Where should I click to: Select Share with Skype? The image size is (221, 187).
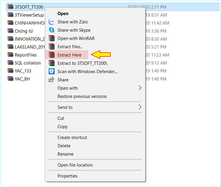(x=74, y=30)
